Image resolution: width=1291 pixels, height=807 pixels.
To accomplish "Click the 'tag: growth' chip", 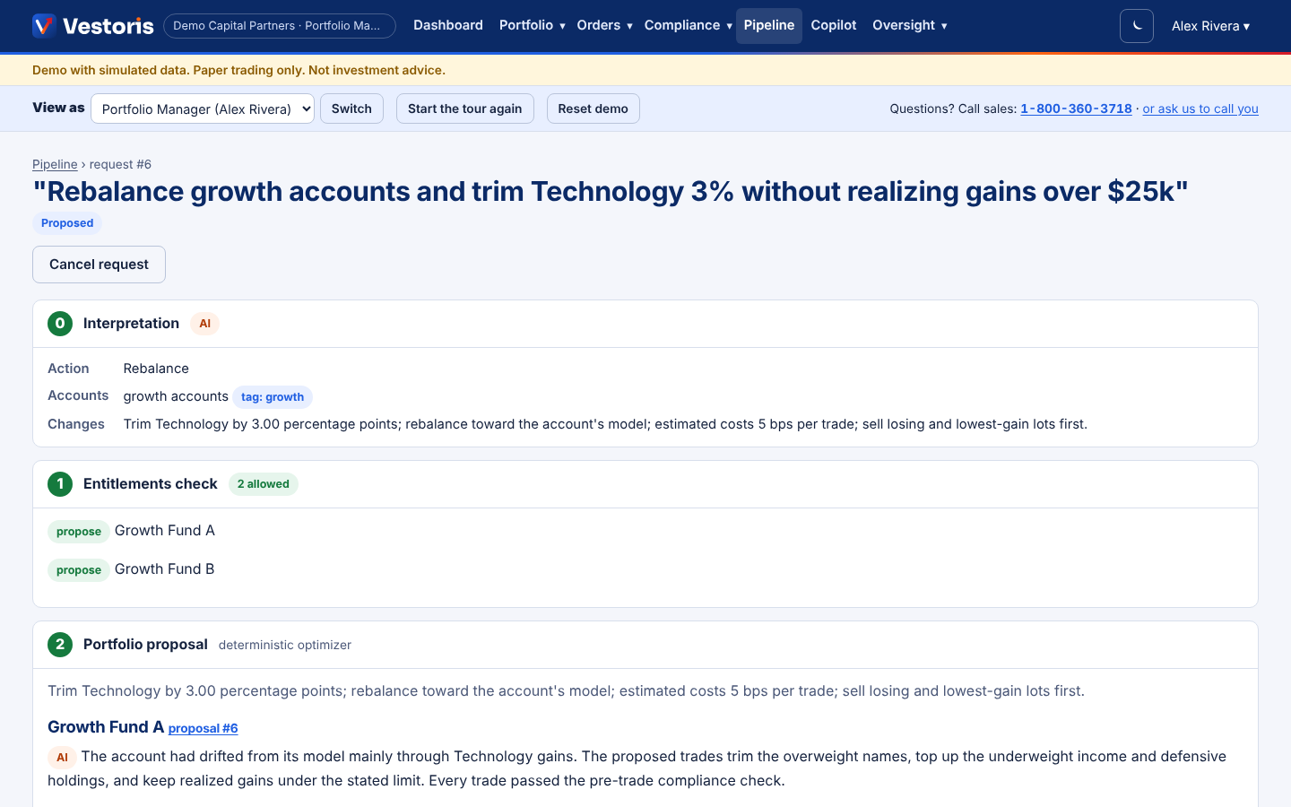I will click(273, 396).
